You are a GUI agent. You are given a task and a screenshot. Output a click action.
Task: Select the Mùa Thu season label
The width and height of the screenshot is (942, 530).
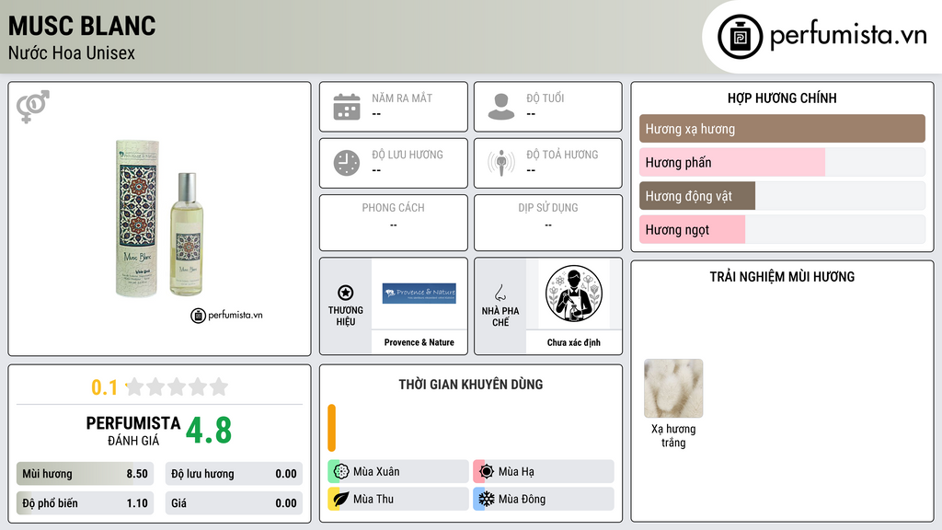tap(373, 499)
